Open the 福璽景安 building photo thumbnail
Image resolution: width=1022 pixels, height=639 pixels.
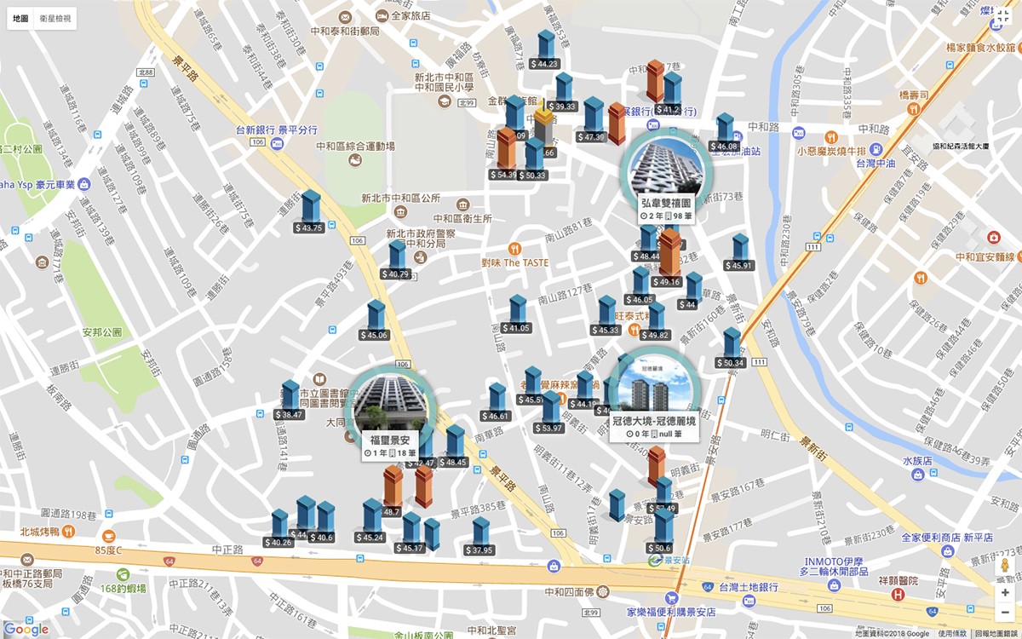pos(390,405)
